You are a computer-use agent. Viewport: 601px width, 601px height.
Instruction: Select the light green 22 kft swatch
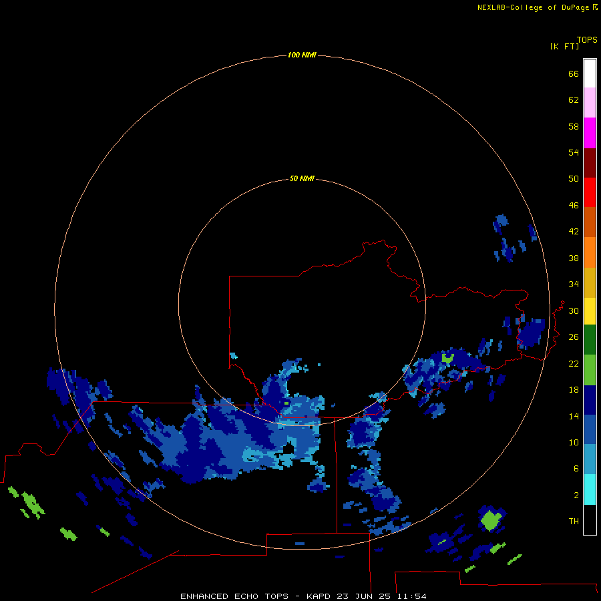(590, 370)
